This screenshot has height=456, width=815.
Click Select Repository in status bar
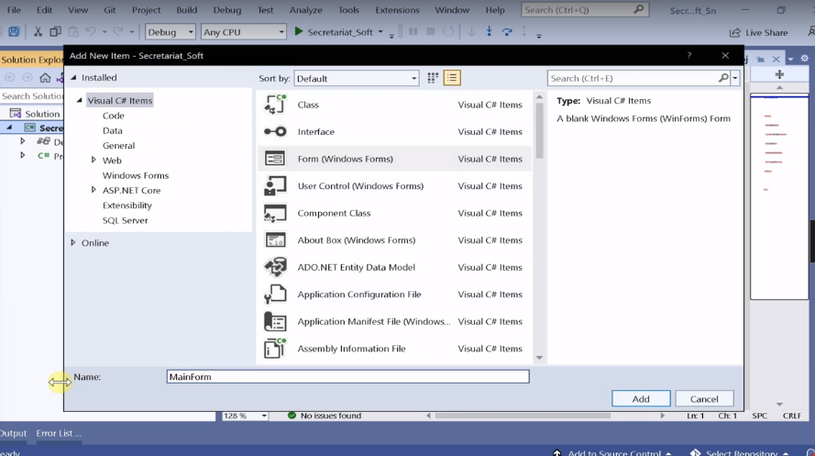point(741,452)
